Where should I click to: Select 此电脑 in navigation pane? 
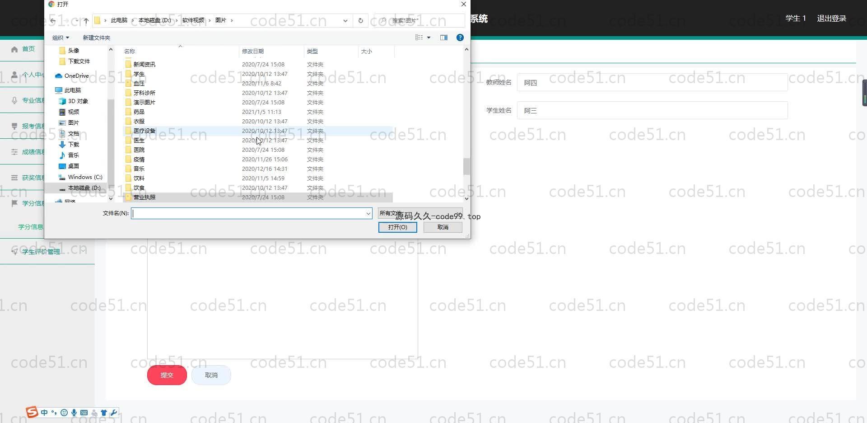click(68, 90)
